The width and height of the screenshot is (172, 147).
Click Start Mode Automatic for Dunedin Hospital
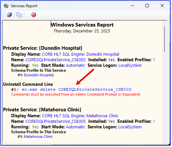click(x=76, y=65)
